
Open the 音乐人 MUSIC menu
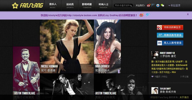(53, 5)
